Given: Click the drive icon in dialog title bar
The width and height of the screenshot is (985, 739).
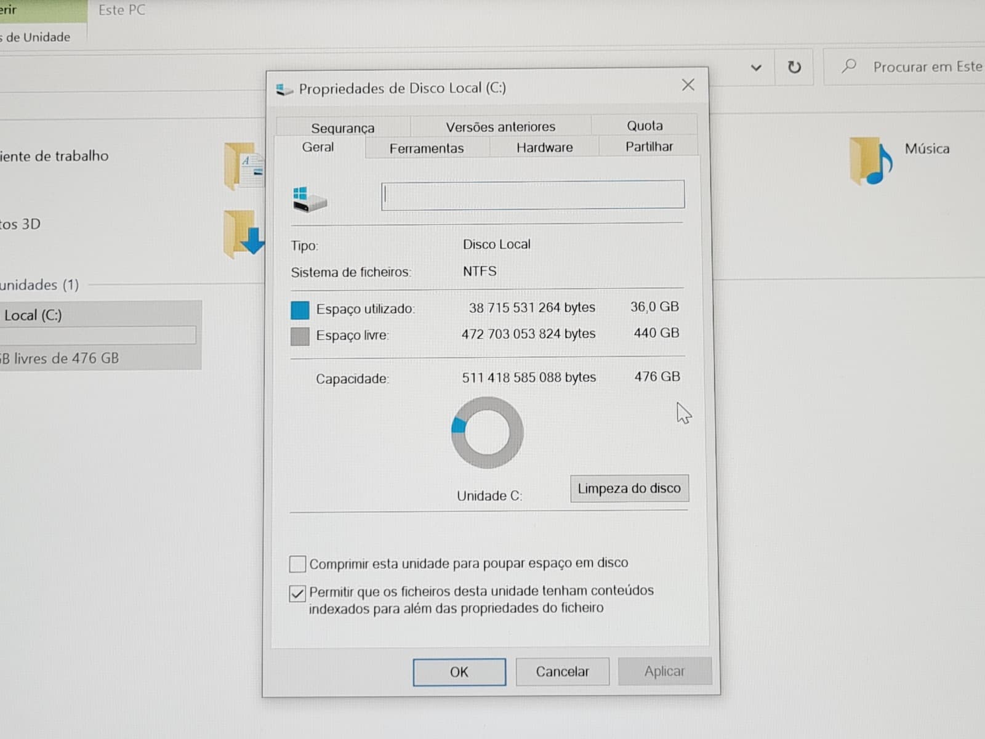Looking at the screenshot, I should pyautogui.click(x=284, y=90).
